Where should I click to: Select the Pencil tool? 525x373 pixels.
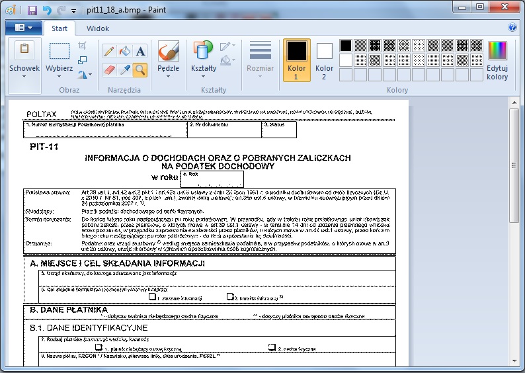(109, 51)
